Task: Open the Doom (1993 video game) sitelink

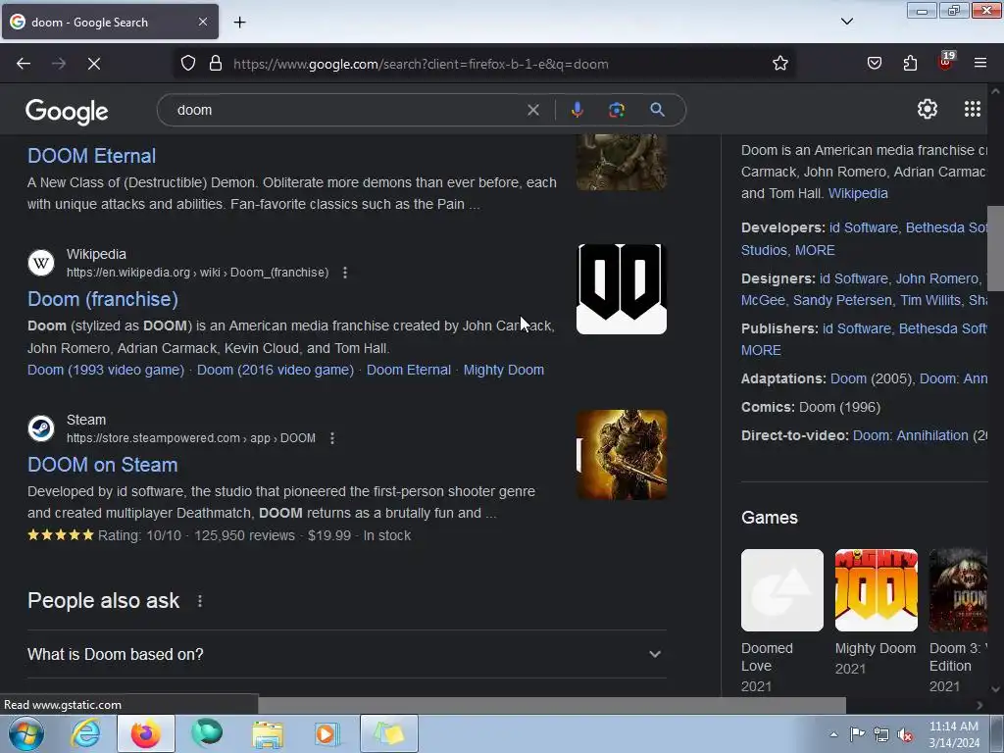Action: click(106, 370)
